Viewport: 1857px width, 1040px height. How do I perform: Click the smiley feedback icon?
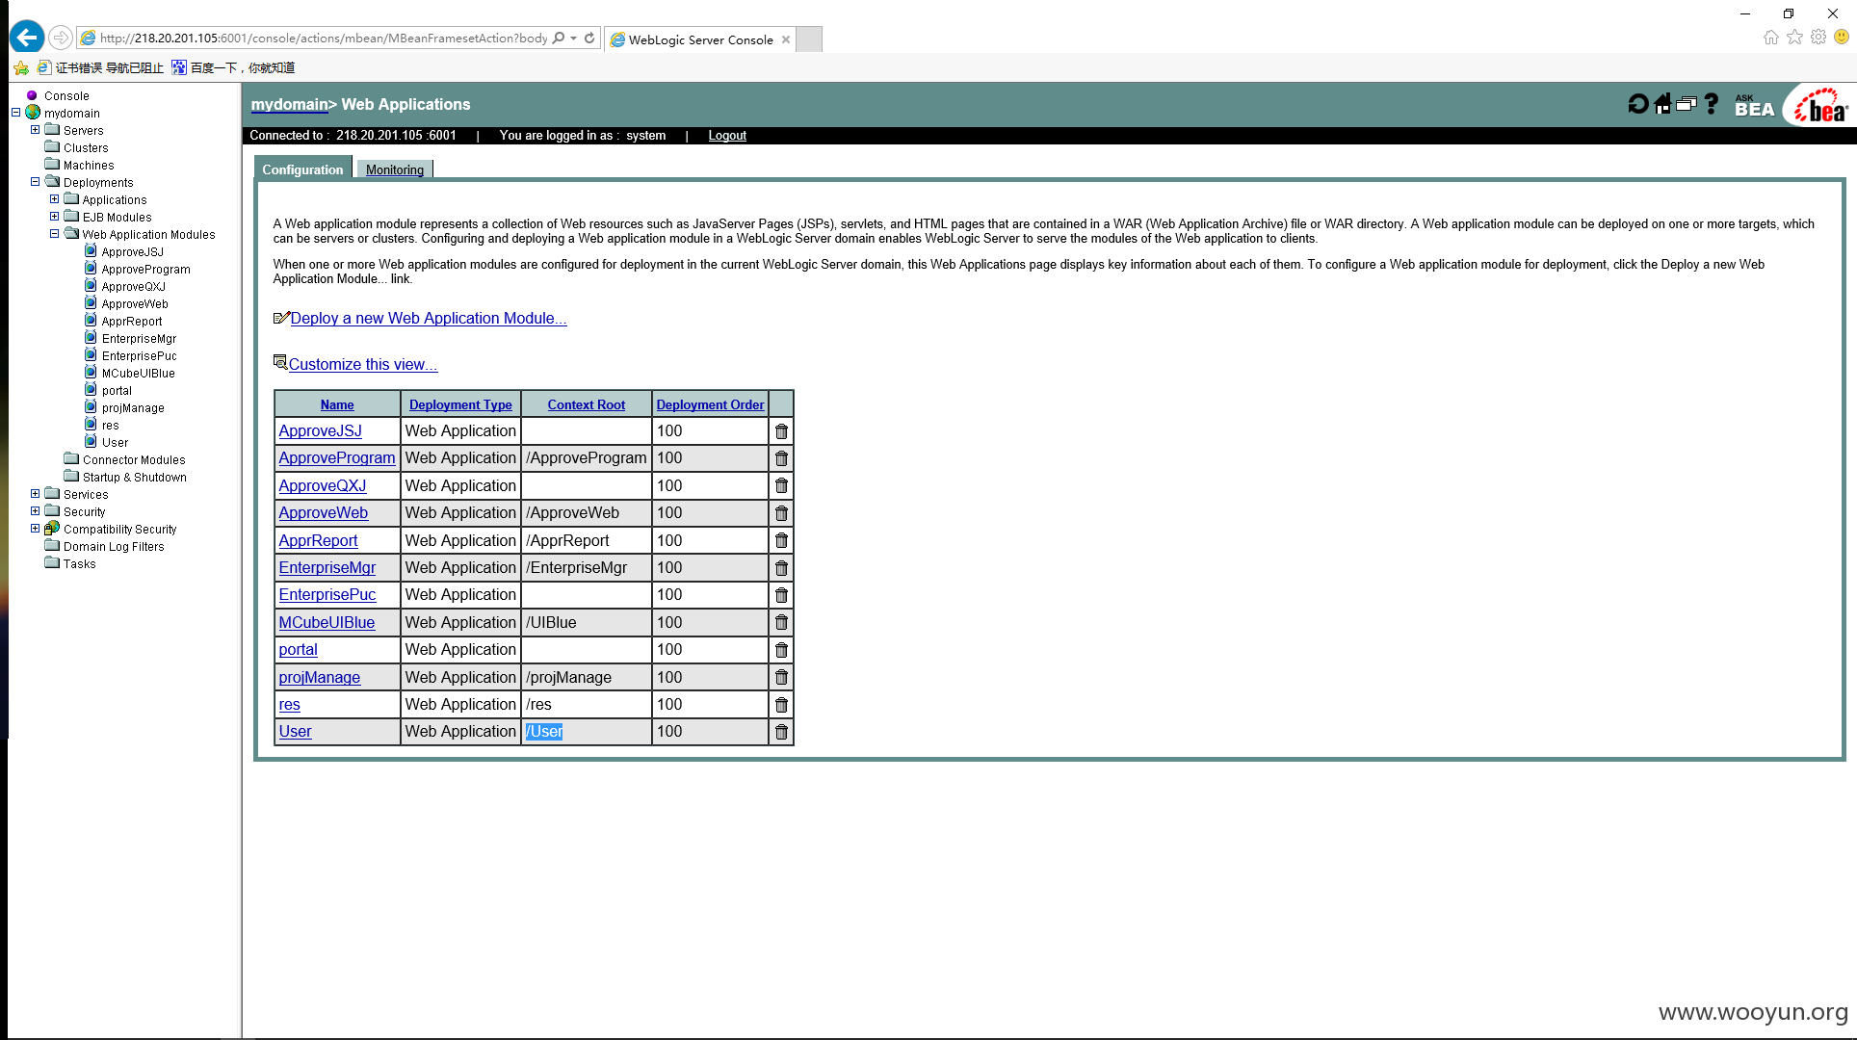pyautogui.click(x=1842, y=37)
